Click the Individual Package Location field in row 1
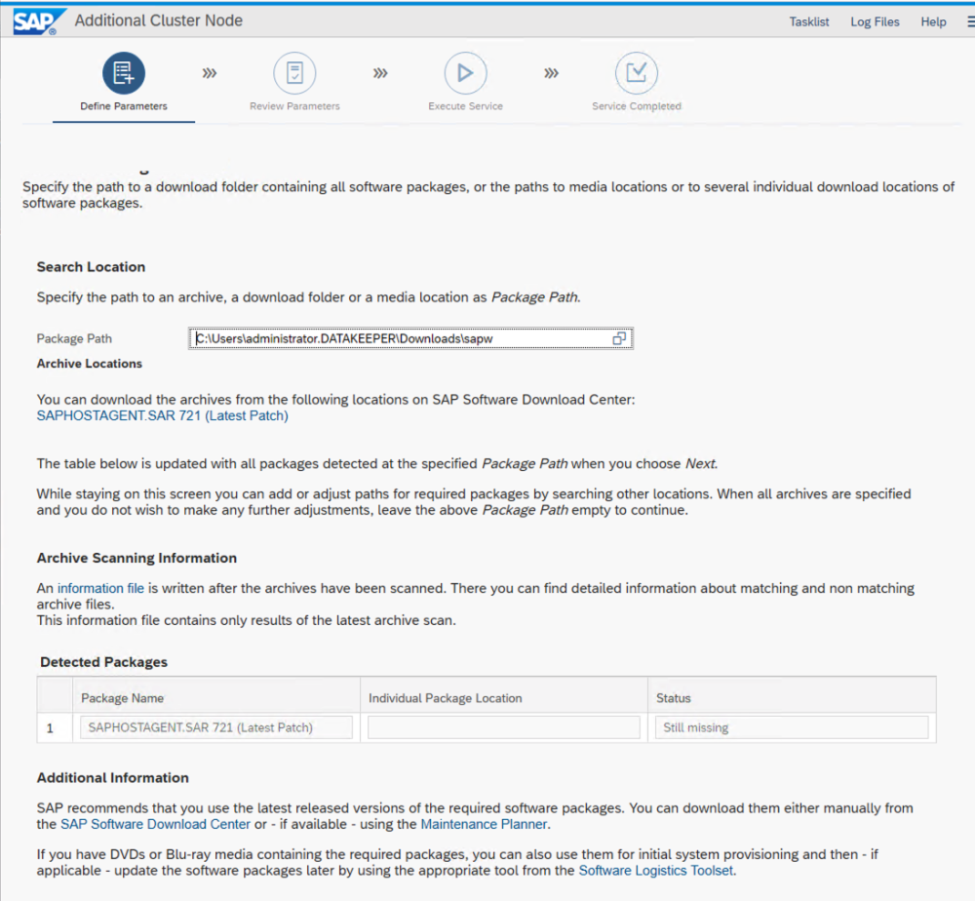 pyautogui.click(x=504, y=727)
